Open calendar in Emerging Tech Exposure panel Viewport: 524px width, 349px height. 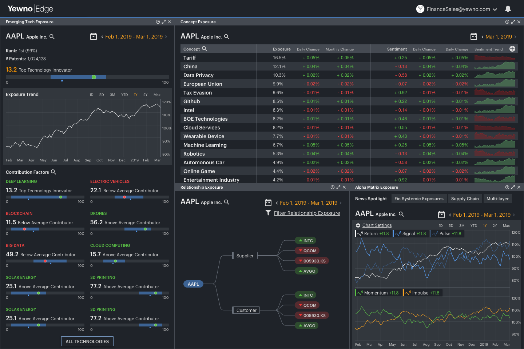point(94,36)
